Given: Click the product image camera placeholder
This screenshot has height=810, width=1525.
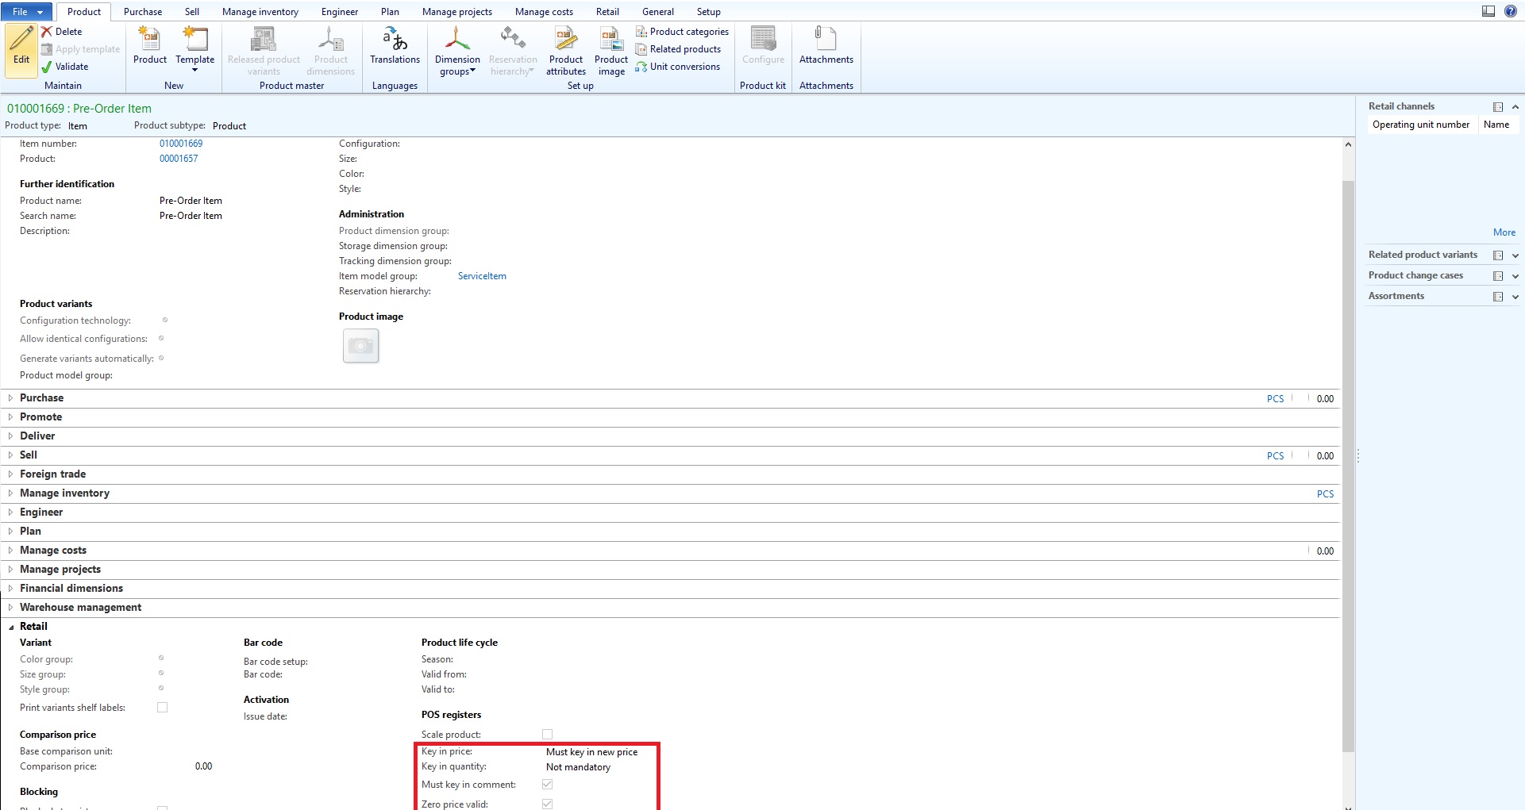Looking at the screenshot, I should click(x=360, y=346).
